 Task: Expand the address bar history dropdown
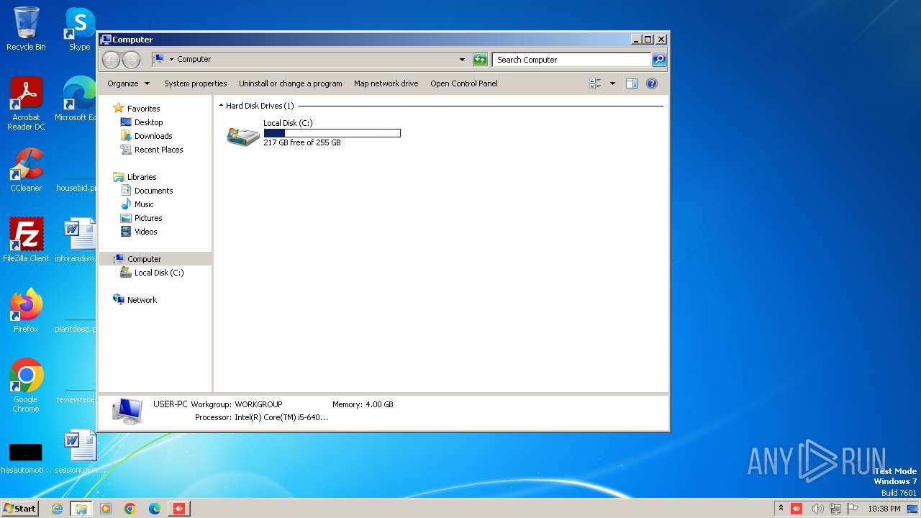point(462,60)
